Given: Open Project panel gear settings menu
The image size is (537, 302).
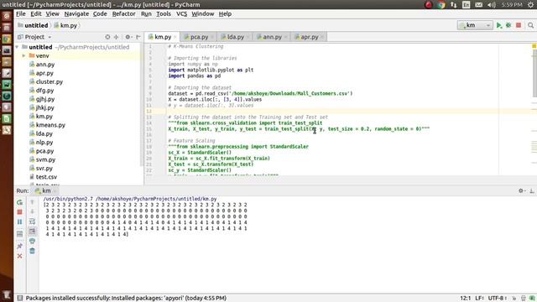Looking at the screenshot, I should (128, 37).
